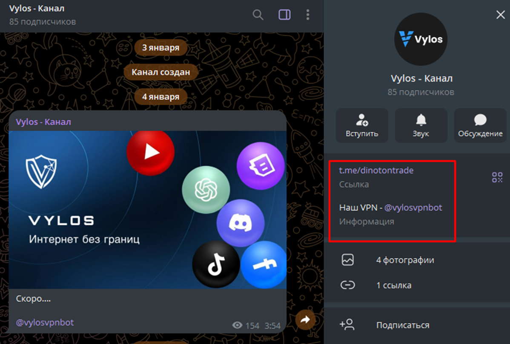Click the 154 views counter on post
Image resolution: width=510 pixels, height=344 pixels.
pos(246,325)
